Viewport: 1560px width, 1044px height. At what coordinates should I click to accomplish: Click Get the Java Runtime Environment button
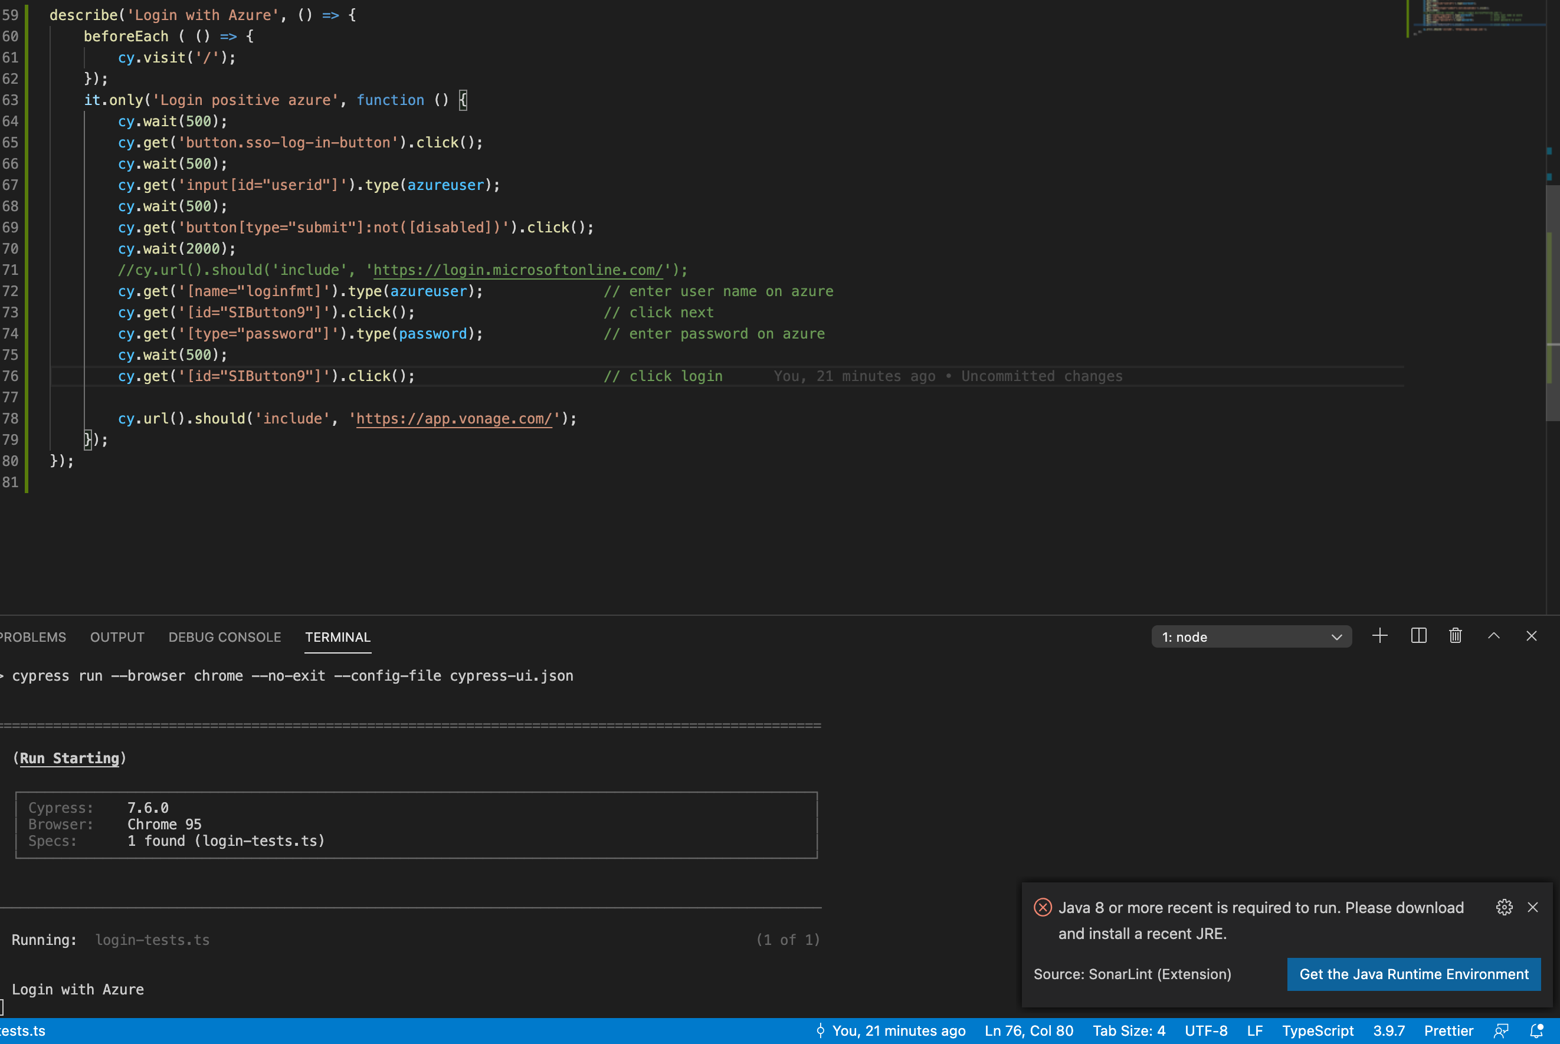coord(1414,974)
